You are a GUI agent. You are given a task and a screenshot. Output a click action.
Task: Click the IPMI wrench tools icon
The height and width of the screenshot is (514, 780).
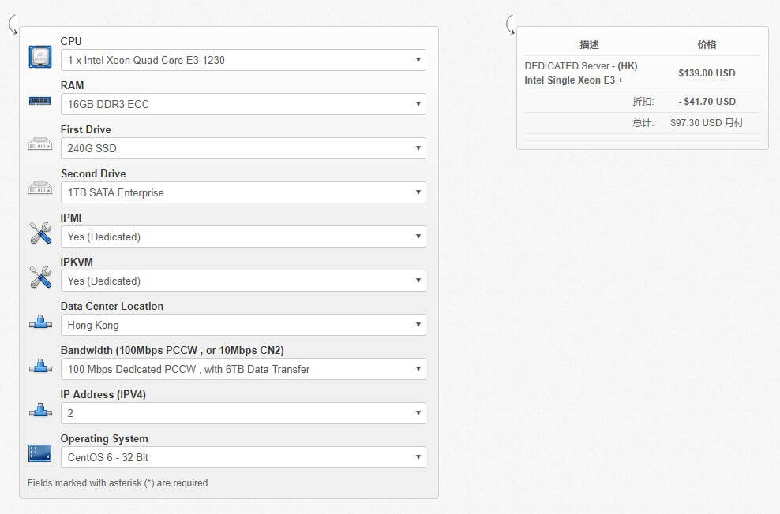click(x=40, y=233)
